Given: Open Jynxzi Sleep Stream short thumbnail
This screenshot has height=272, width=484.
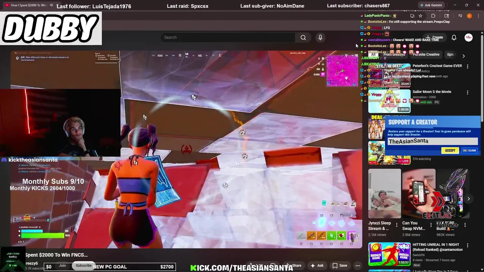Looking at the screenshot, I should coord(385,193).
